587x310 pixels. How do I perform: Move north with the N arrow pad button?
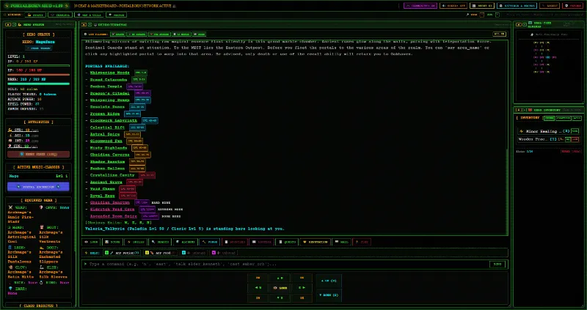click(280, 278)
